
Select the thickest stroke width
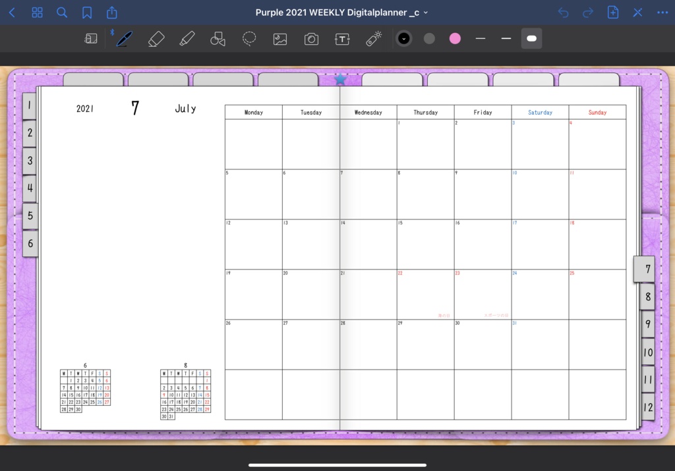[x=532, y=39]
